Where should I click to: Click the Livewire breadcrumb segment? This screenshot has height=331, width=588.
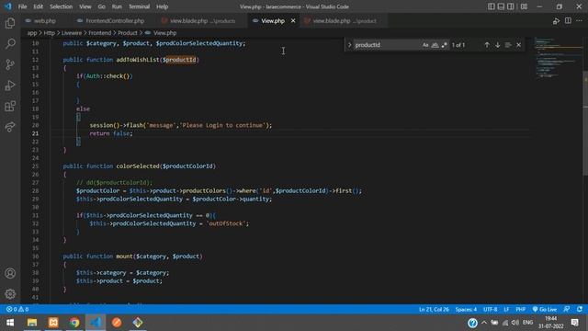[72, 33]
